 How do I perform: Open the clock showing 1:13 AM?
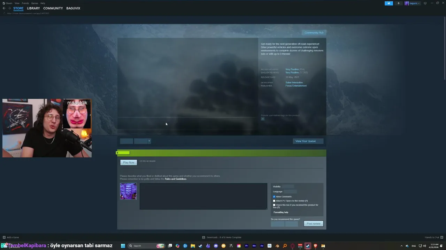tap(434, 246)
